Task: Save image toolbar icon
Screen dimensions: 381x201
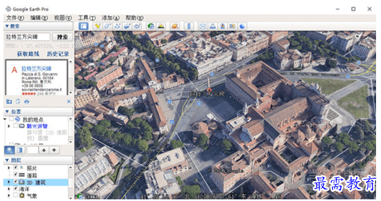Action: [x=223, y=26]
